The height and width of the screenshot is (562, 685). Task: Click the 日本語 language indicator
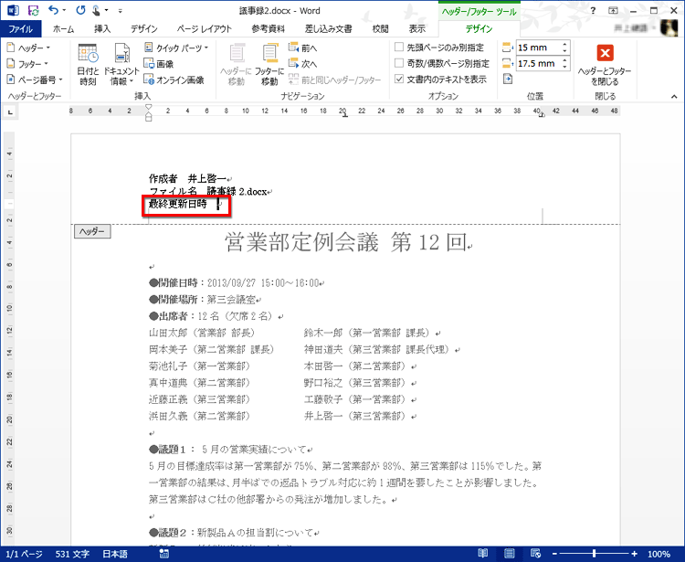[115, 554]
